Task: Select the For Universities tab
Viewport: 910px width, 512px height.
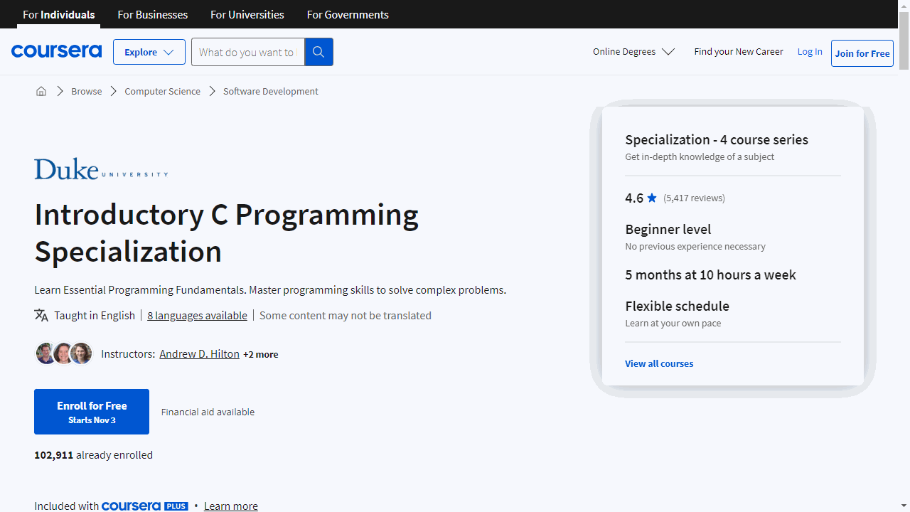Action: (x=247, y=14)
